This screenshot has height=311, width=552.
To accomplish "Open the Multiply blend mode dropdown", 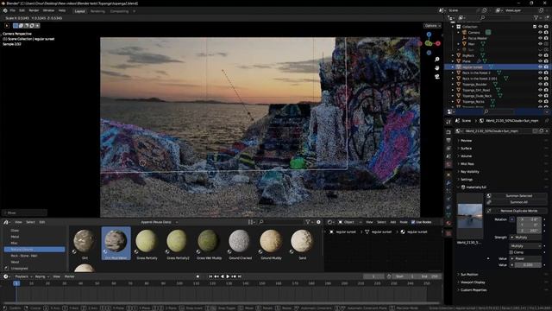I will coord(525,245).
